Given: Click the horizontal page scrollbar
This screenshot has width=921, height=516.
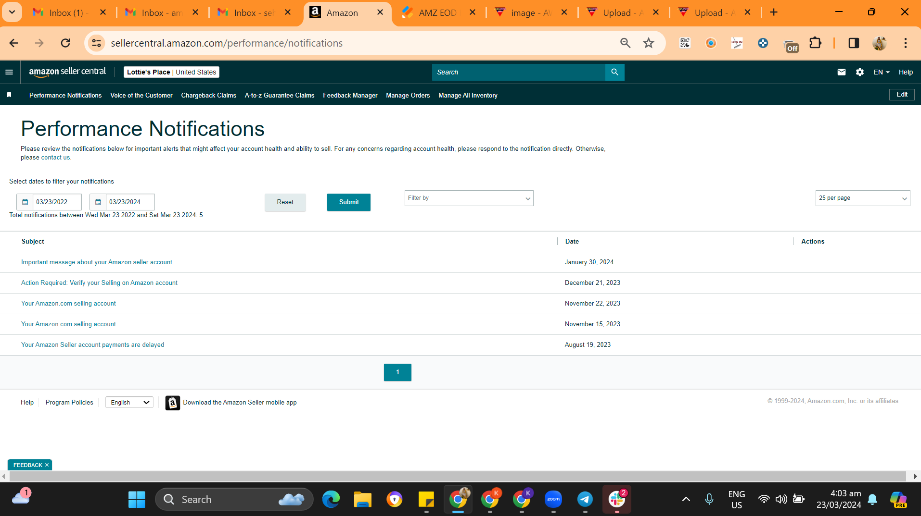Looking at the screenshot, I should (458, 476).
